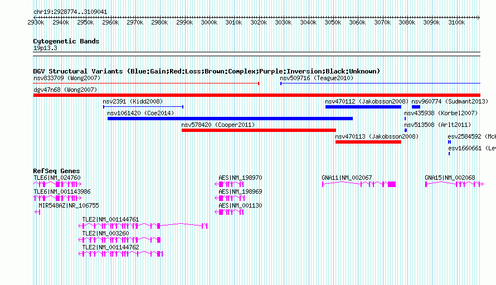Click the thin red nsv833709 loss line
The height and width of the screenshot is (285, 496).
point(146,83)
